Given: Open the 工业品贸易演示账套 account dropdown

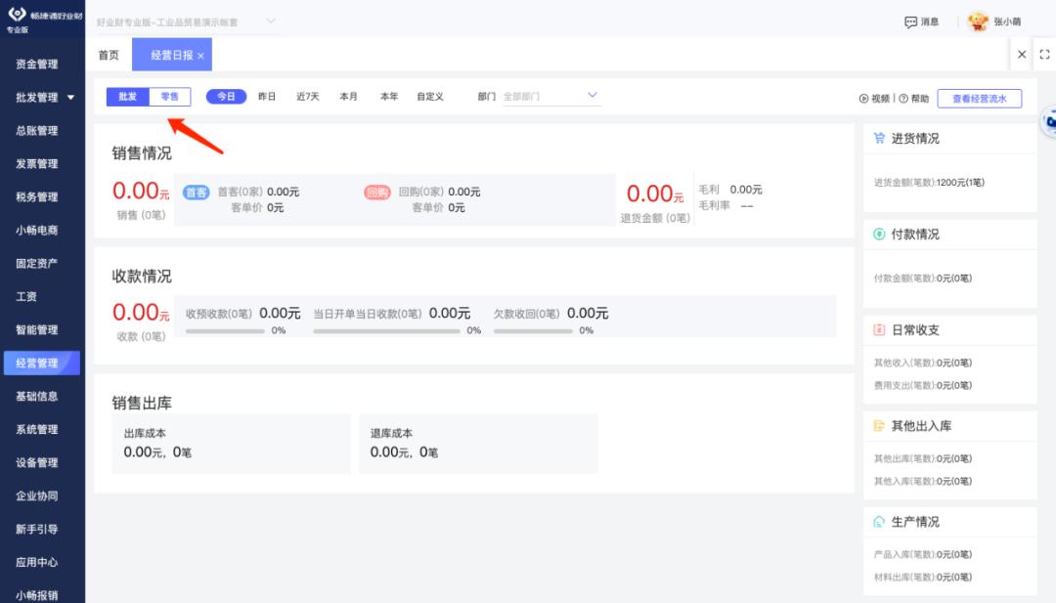Looking at the screenshot, I should 181,20.
